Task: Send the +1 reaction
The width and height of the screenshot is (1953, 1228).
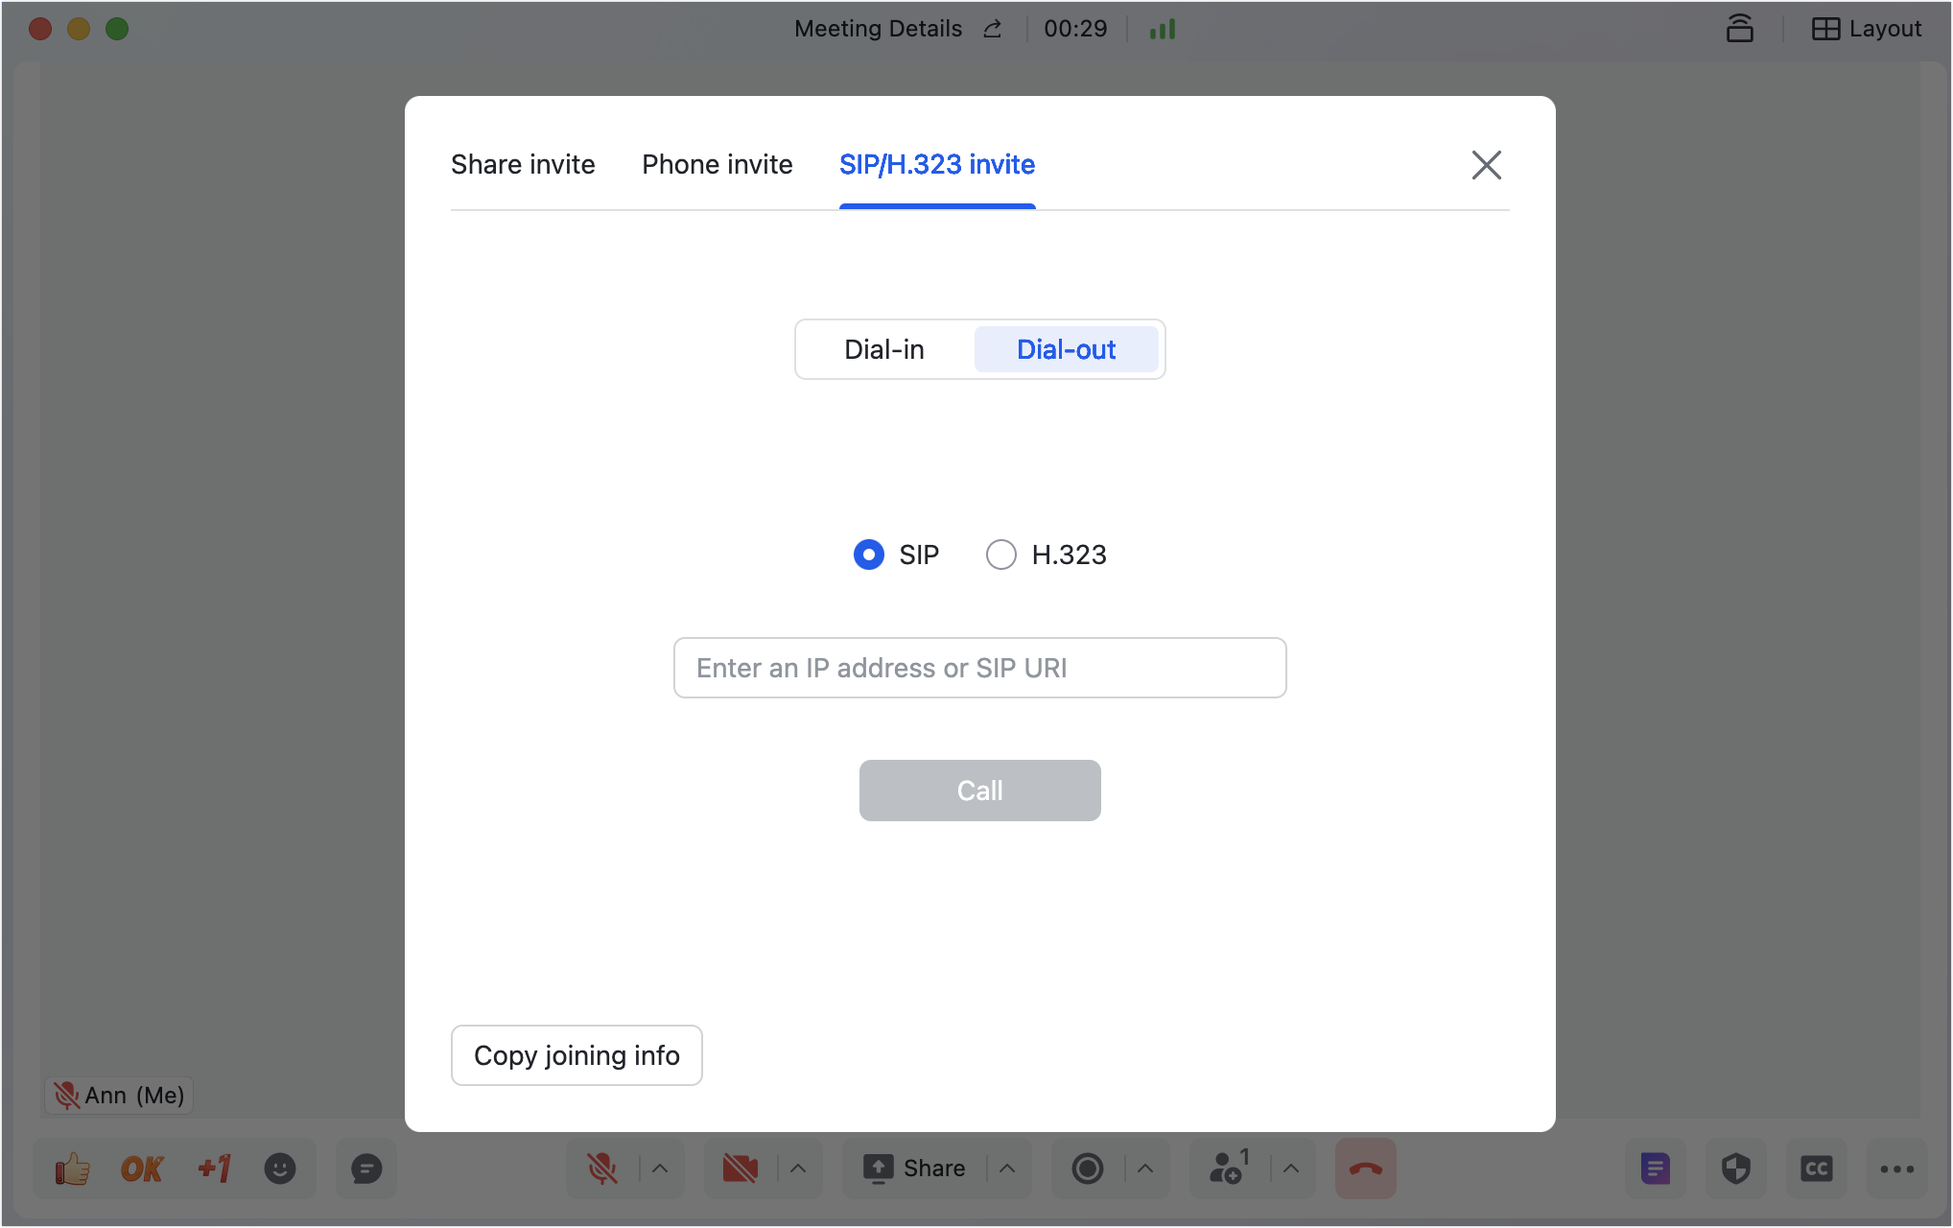Action: coord(214,1169)
